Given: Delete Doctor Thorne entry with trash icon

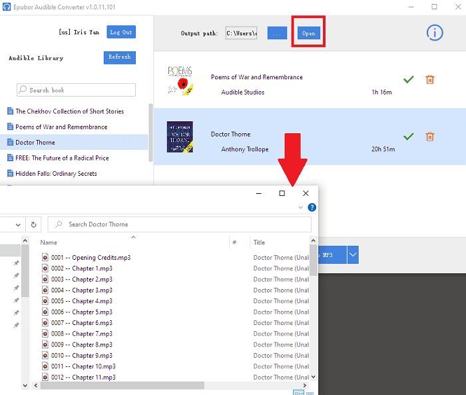Looking at the screenshot, I should (x=430, y=137).
